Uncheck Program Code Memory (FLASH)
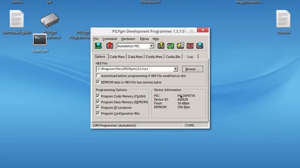Viewport: 300px width, 168px height. pos(98,96)
